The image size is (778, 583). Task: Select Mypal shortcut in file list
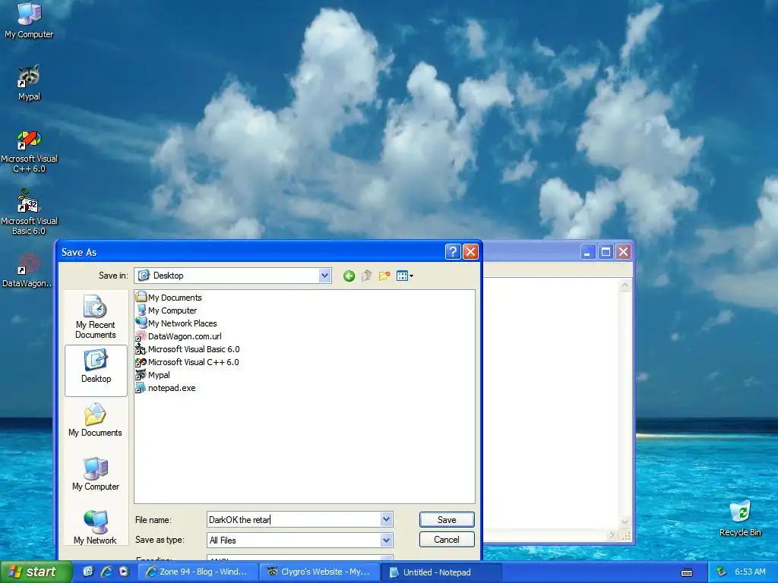click(153, 375)
